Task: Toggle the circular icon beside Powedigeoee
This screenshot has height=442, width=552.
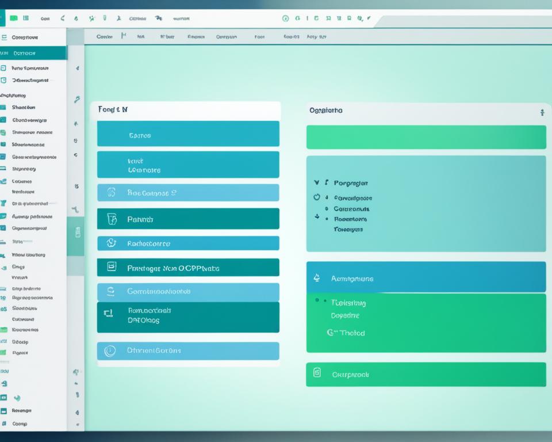Action: tap(317, 197)
